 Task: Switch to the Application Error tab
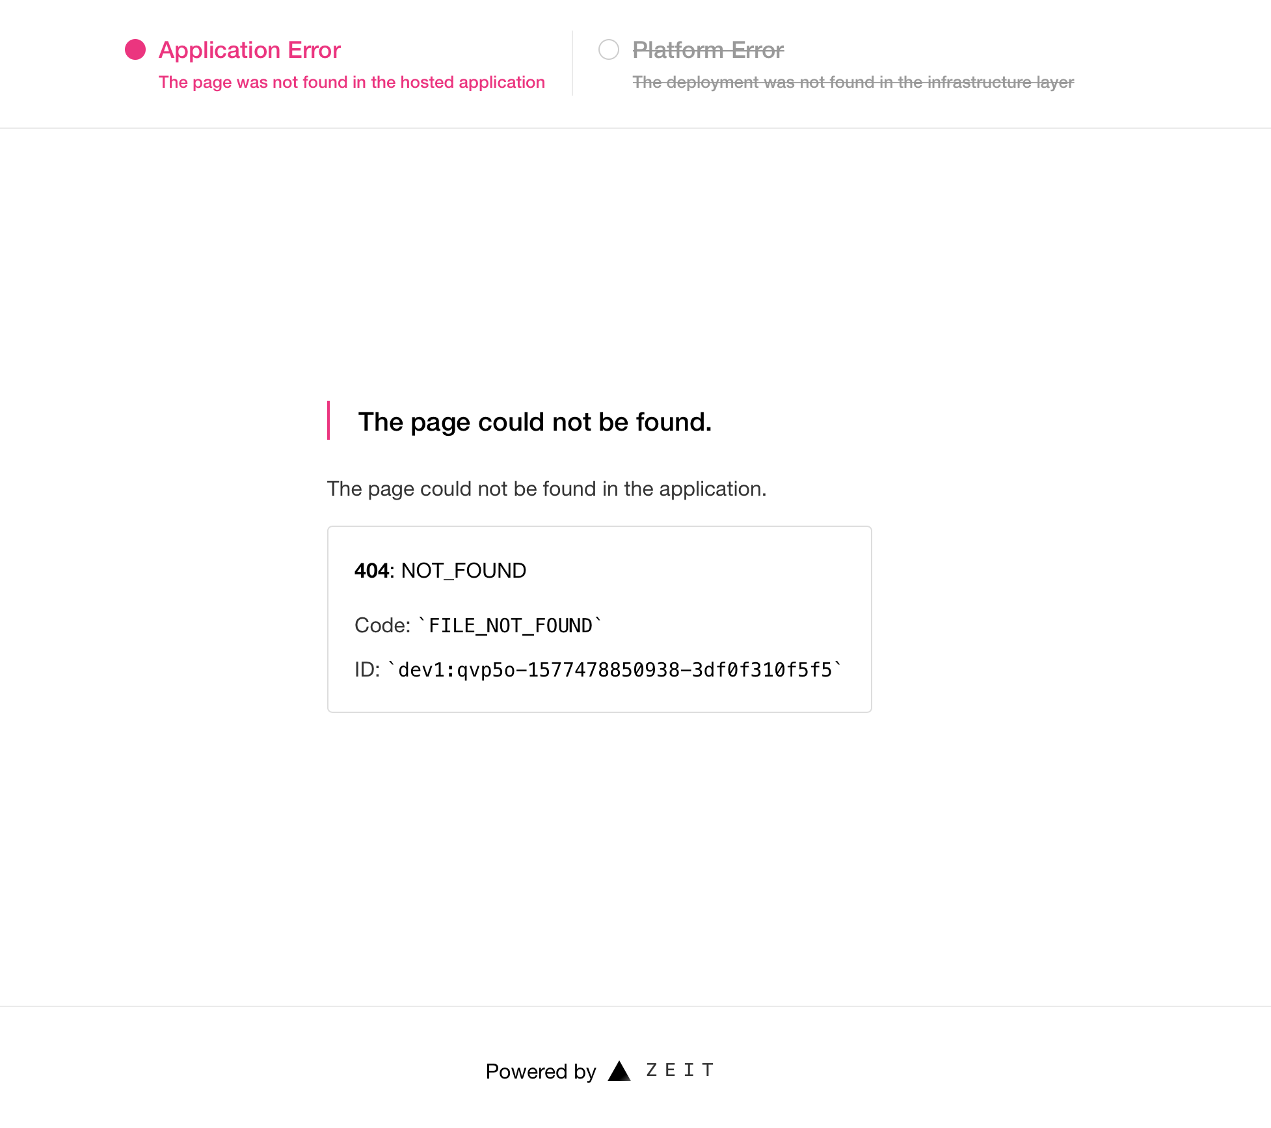click(x=250, y=49)
